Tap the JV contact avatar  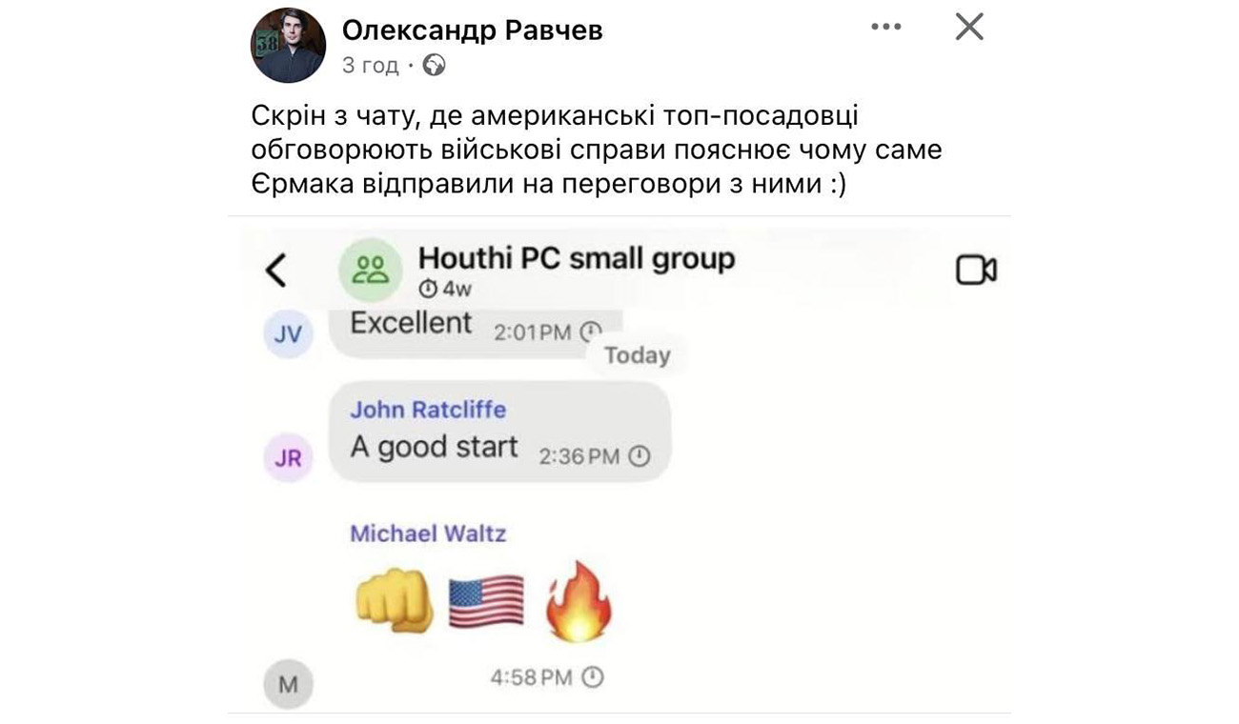coord(288,334)
